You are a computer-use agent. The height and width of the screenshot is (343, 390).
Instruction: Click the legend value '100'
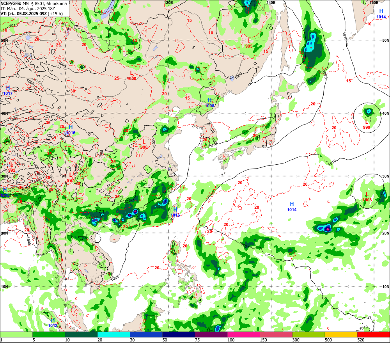click(x=231, y=340)
